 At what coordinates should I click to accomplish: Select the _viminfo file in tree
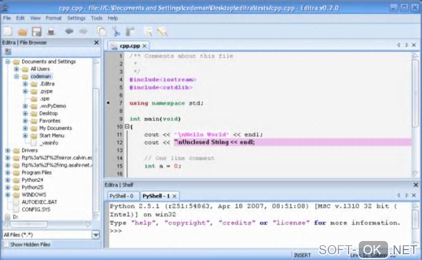49,143
